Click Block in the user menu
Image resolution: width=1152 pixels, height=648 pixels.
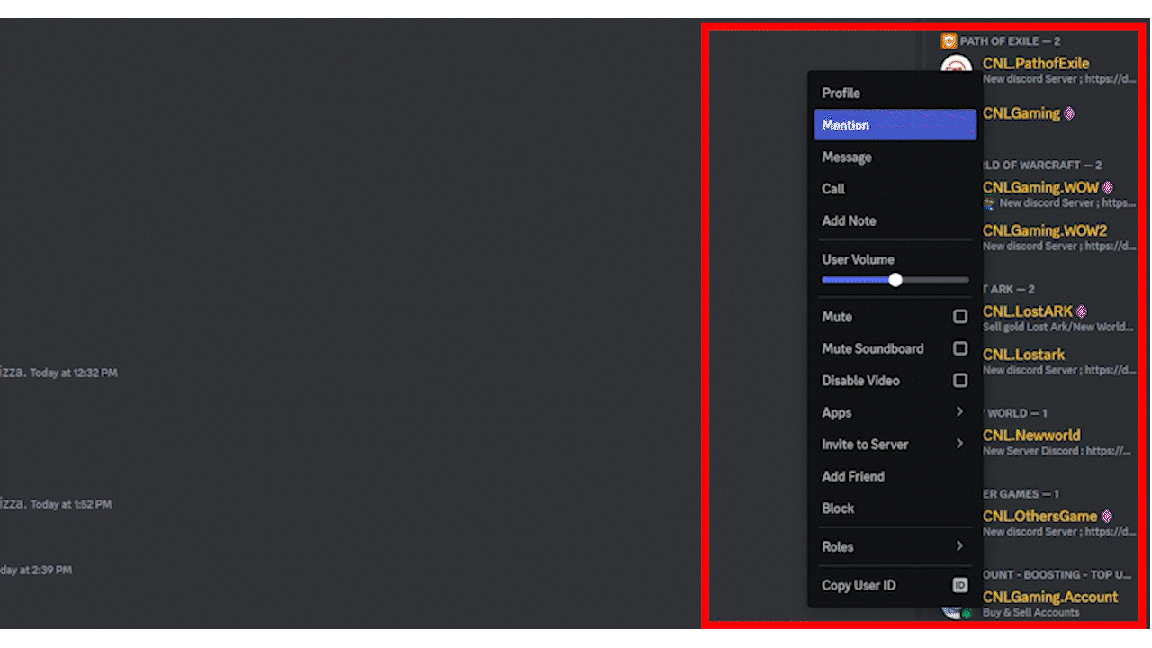click(x=838, y=508)
